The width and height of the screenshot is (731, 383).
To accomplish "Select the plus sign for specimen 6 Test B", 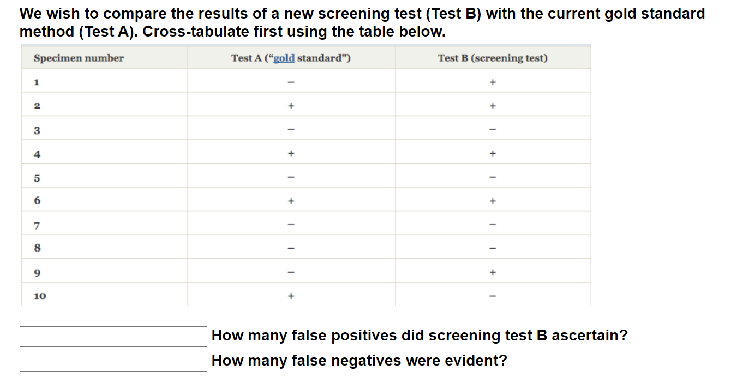I will pos(492,199).
